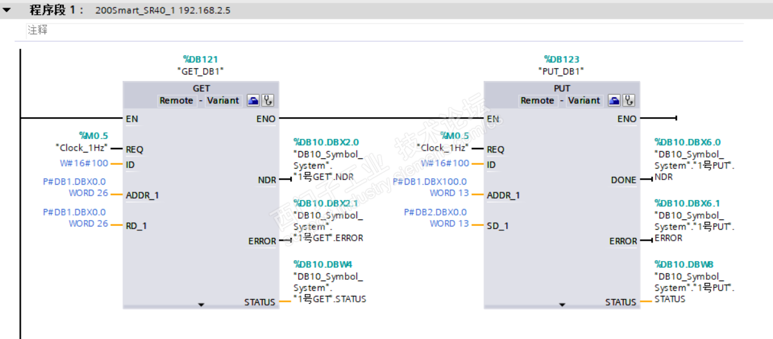Click the ENO pin of GET block
Image resolution: width=773 pixels, height=339 pixels.
pyautogui.click(x=266, y=118)
